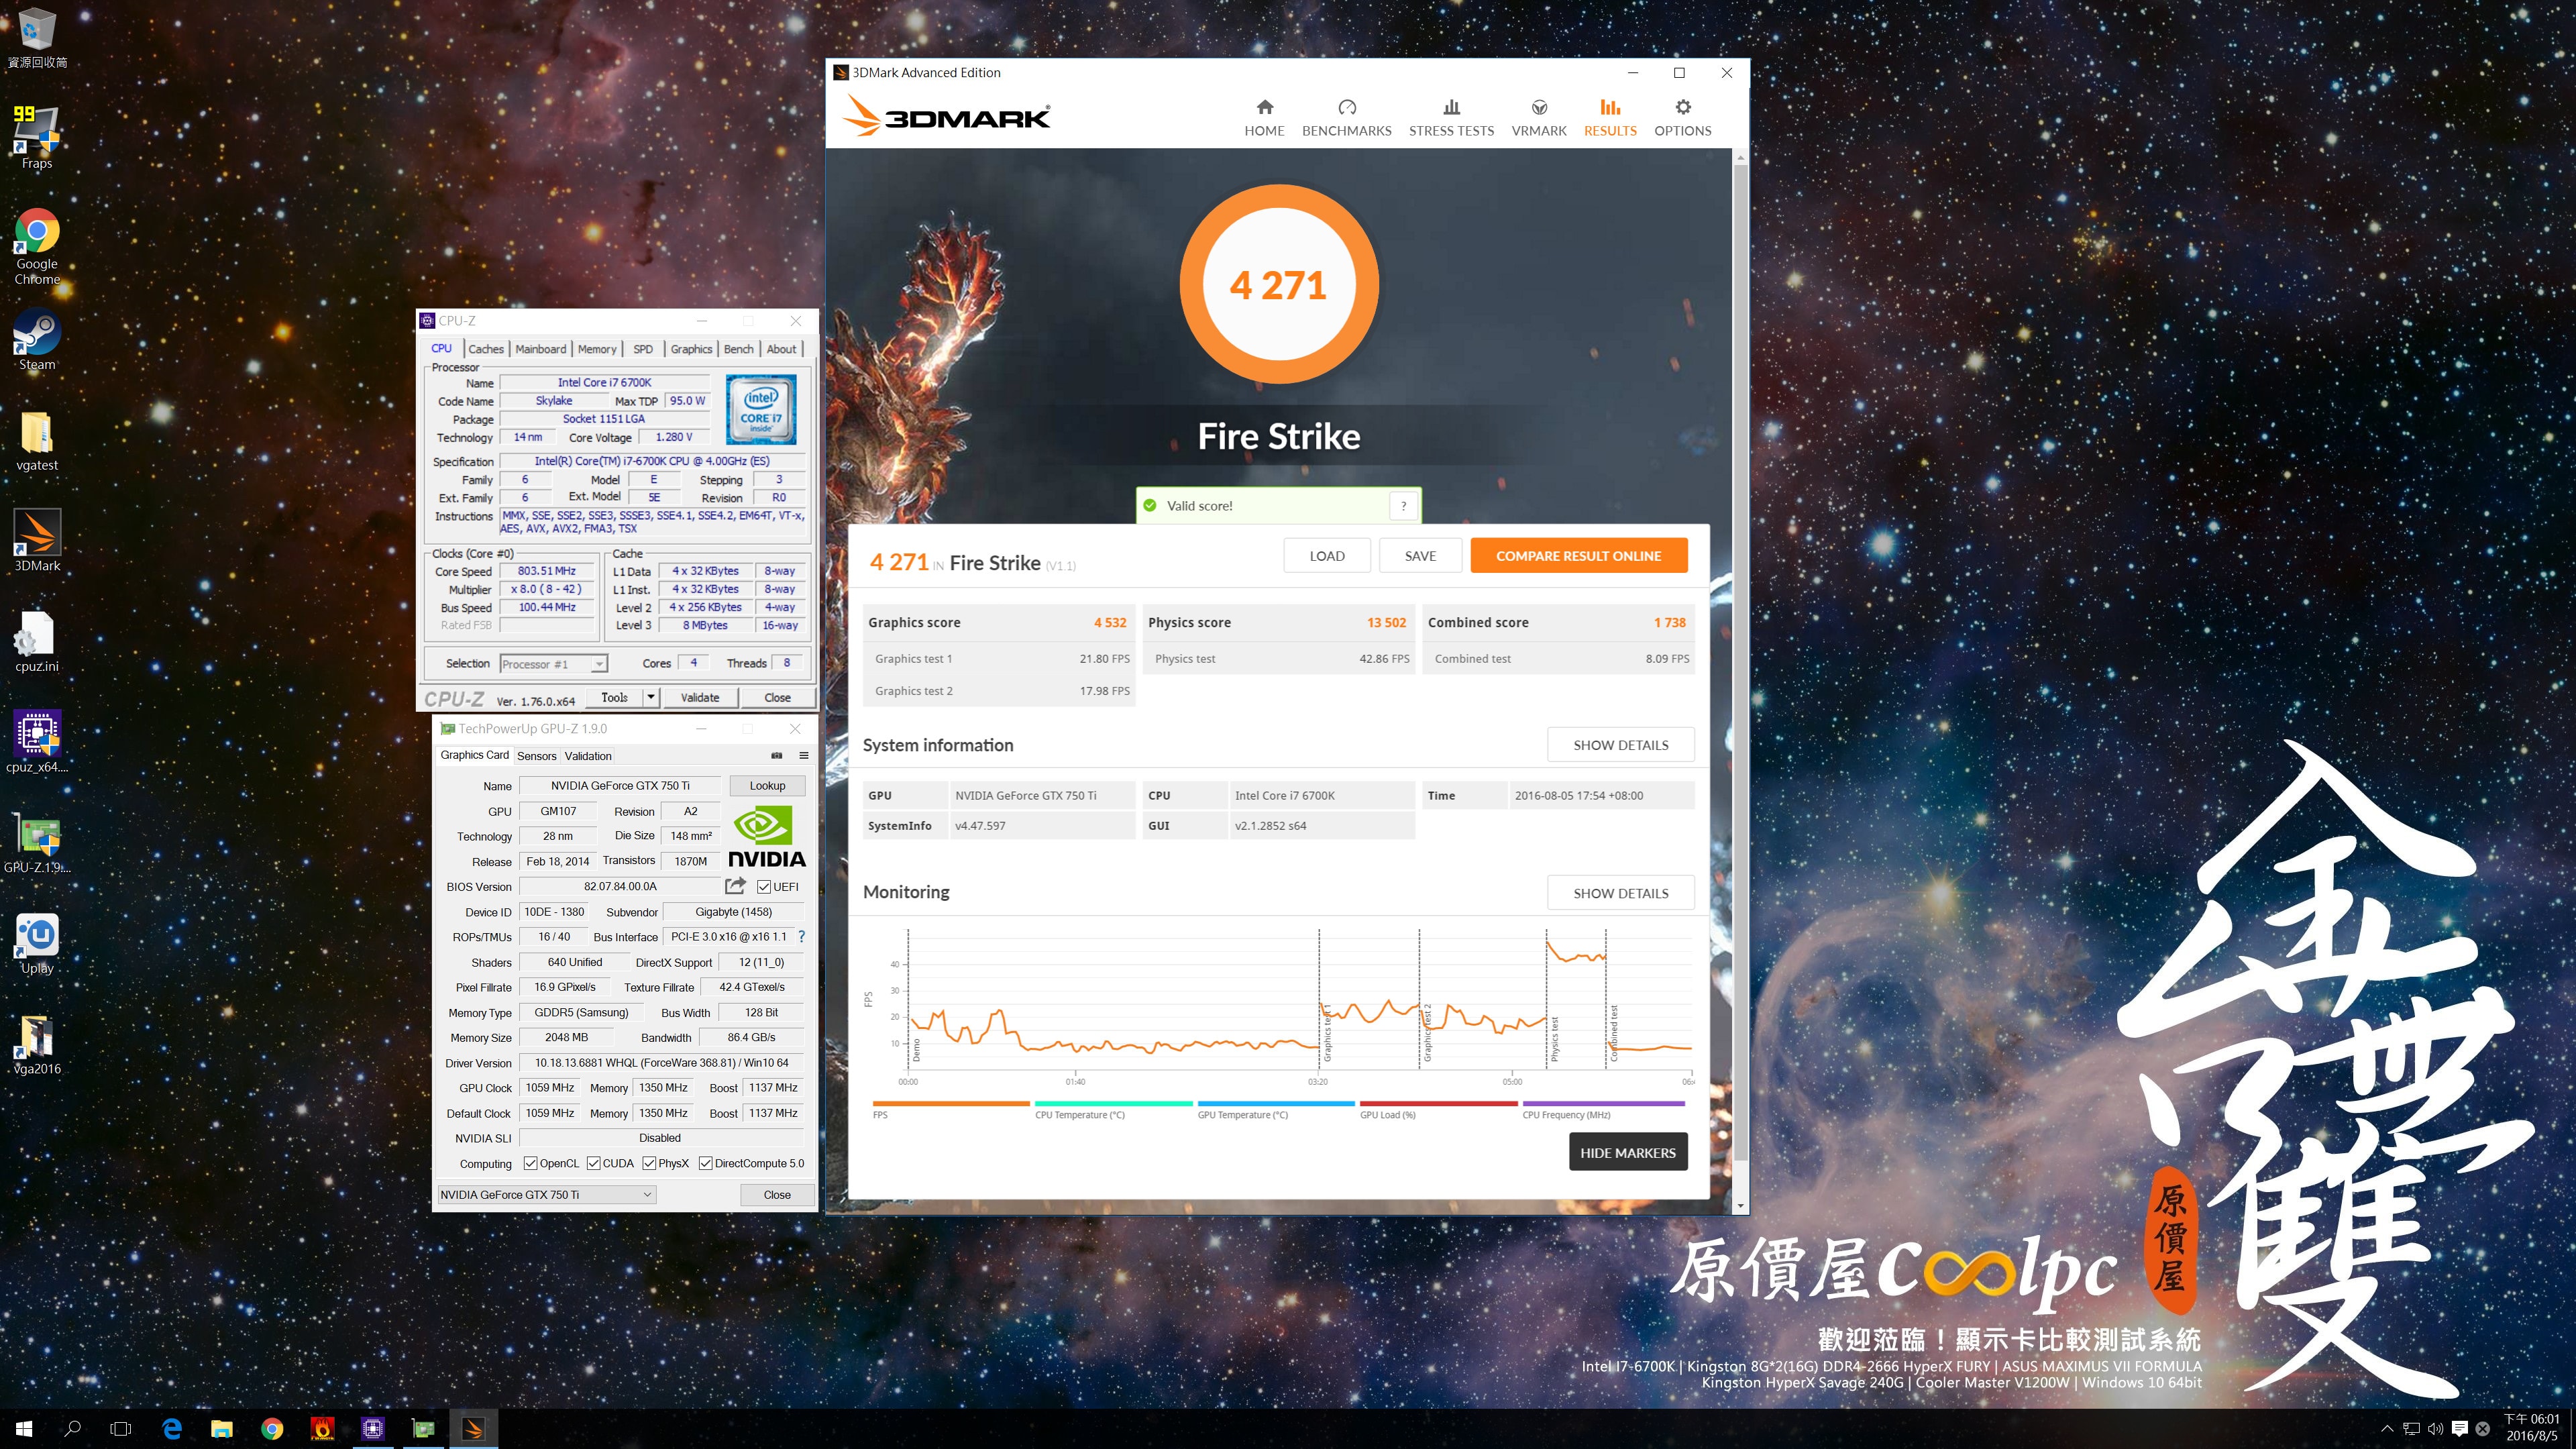Open the vgatest folder on desktop
The width and height of the screenshot is (2576, 1449).
pos(37,441)
